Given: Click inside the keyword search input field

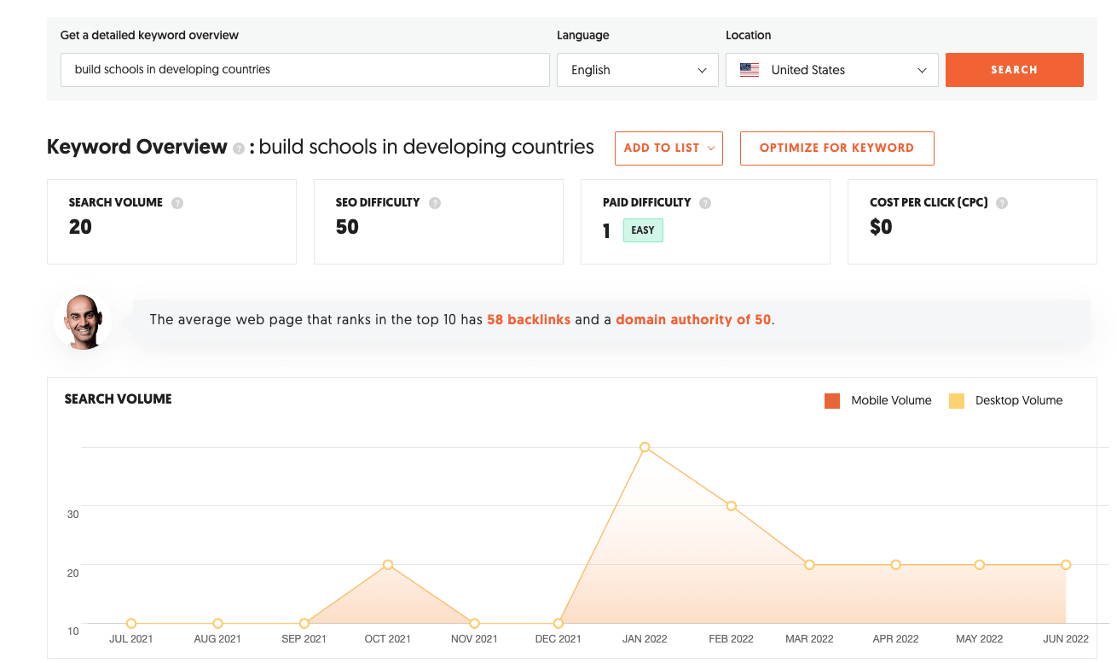Looking at the screenshot, I should [x=304, y=70].
